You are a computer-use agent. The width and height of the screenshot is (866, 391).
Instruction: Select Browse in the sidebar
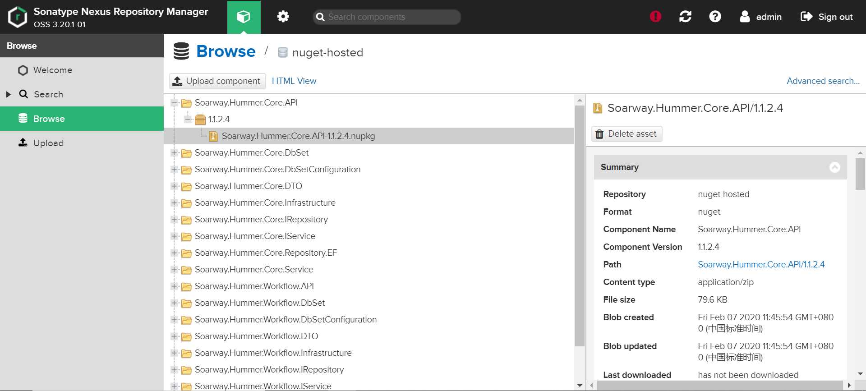click(82, 119)
